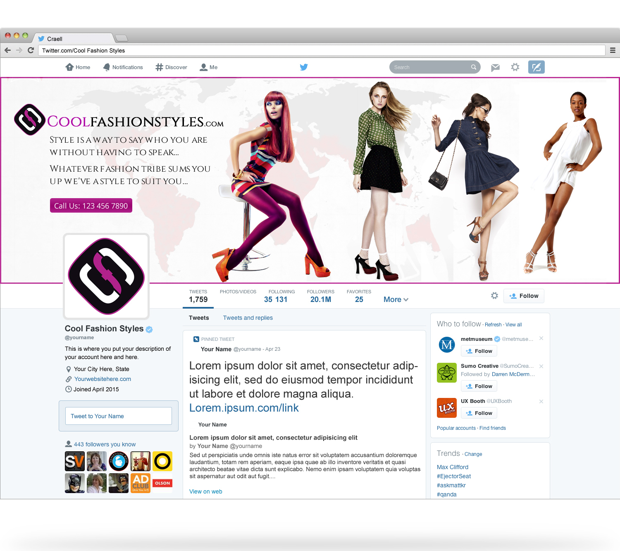The height and width of the screenshot is (551, 620).
Task: Select the Tweets tab
Action: point(199,318)
